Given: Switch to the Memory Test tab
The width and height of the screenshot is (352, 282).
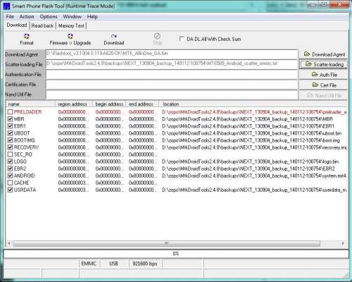Looking at the screenshot, I should 71,25.
